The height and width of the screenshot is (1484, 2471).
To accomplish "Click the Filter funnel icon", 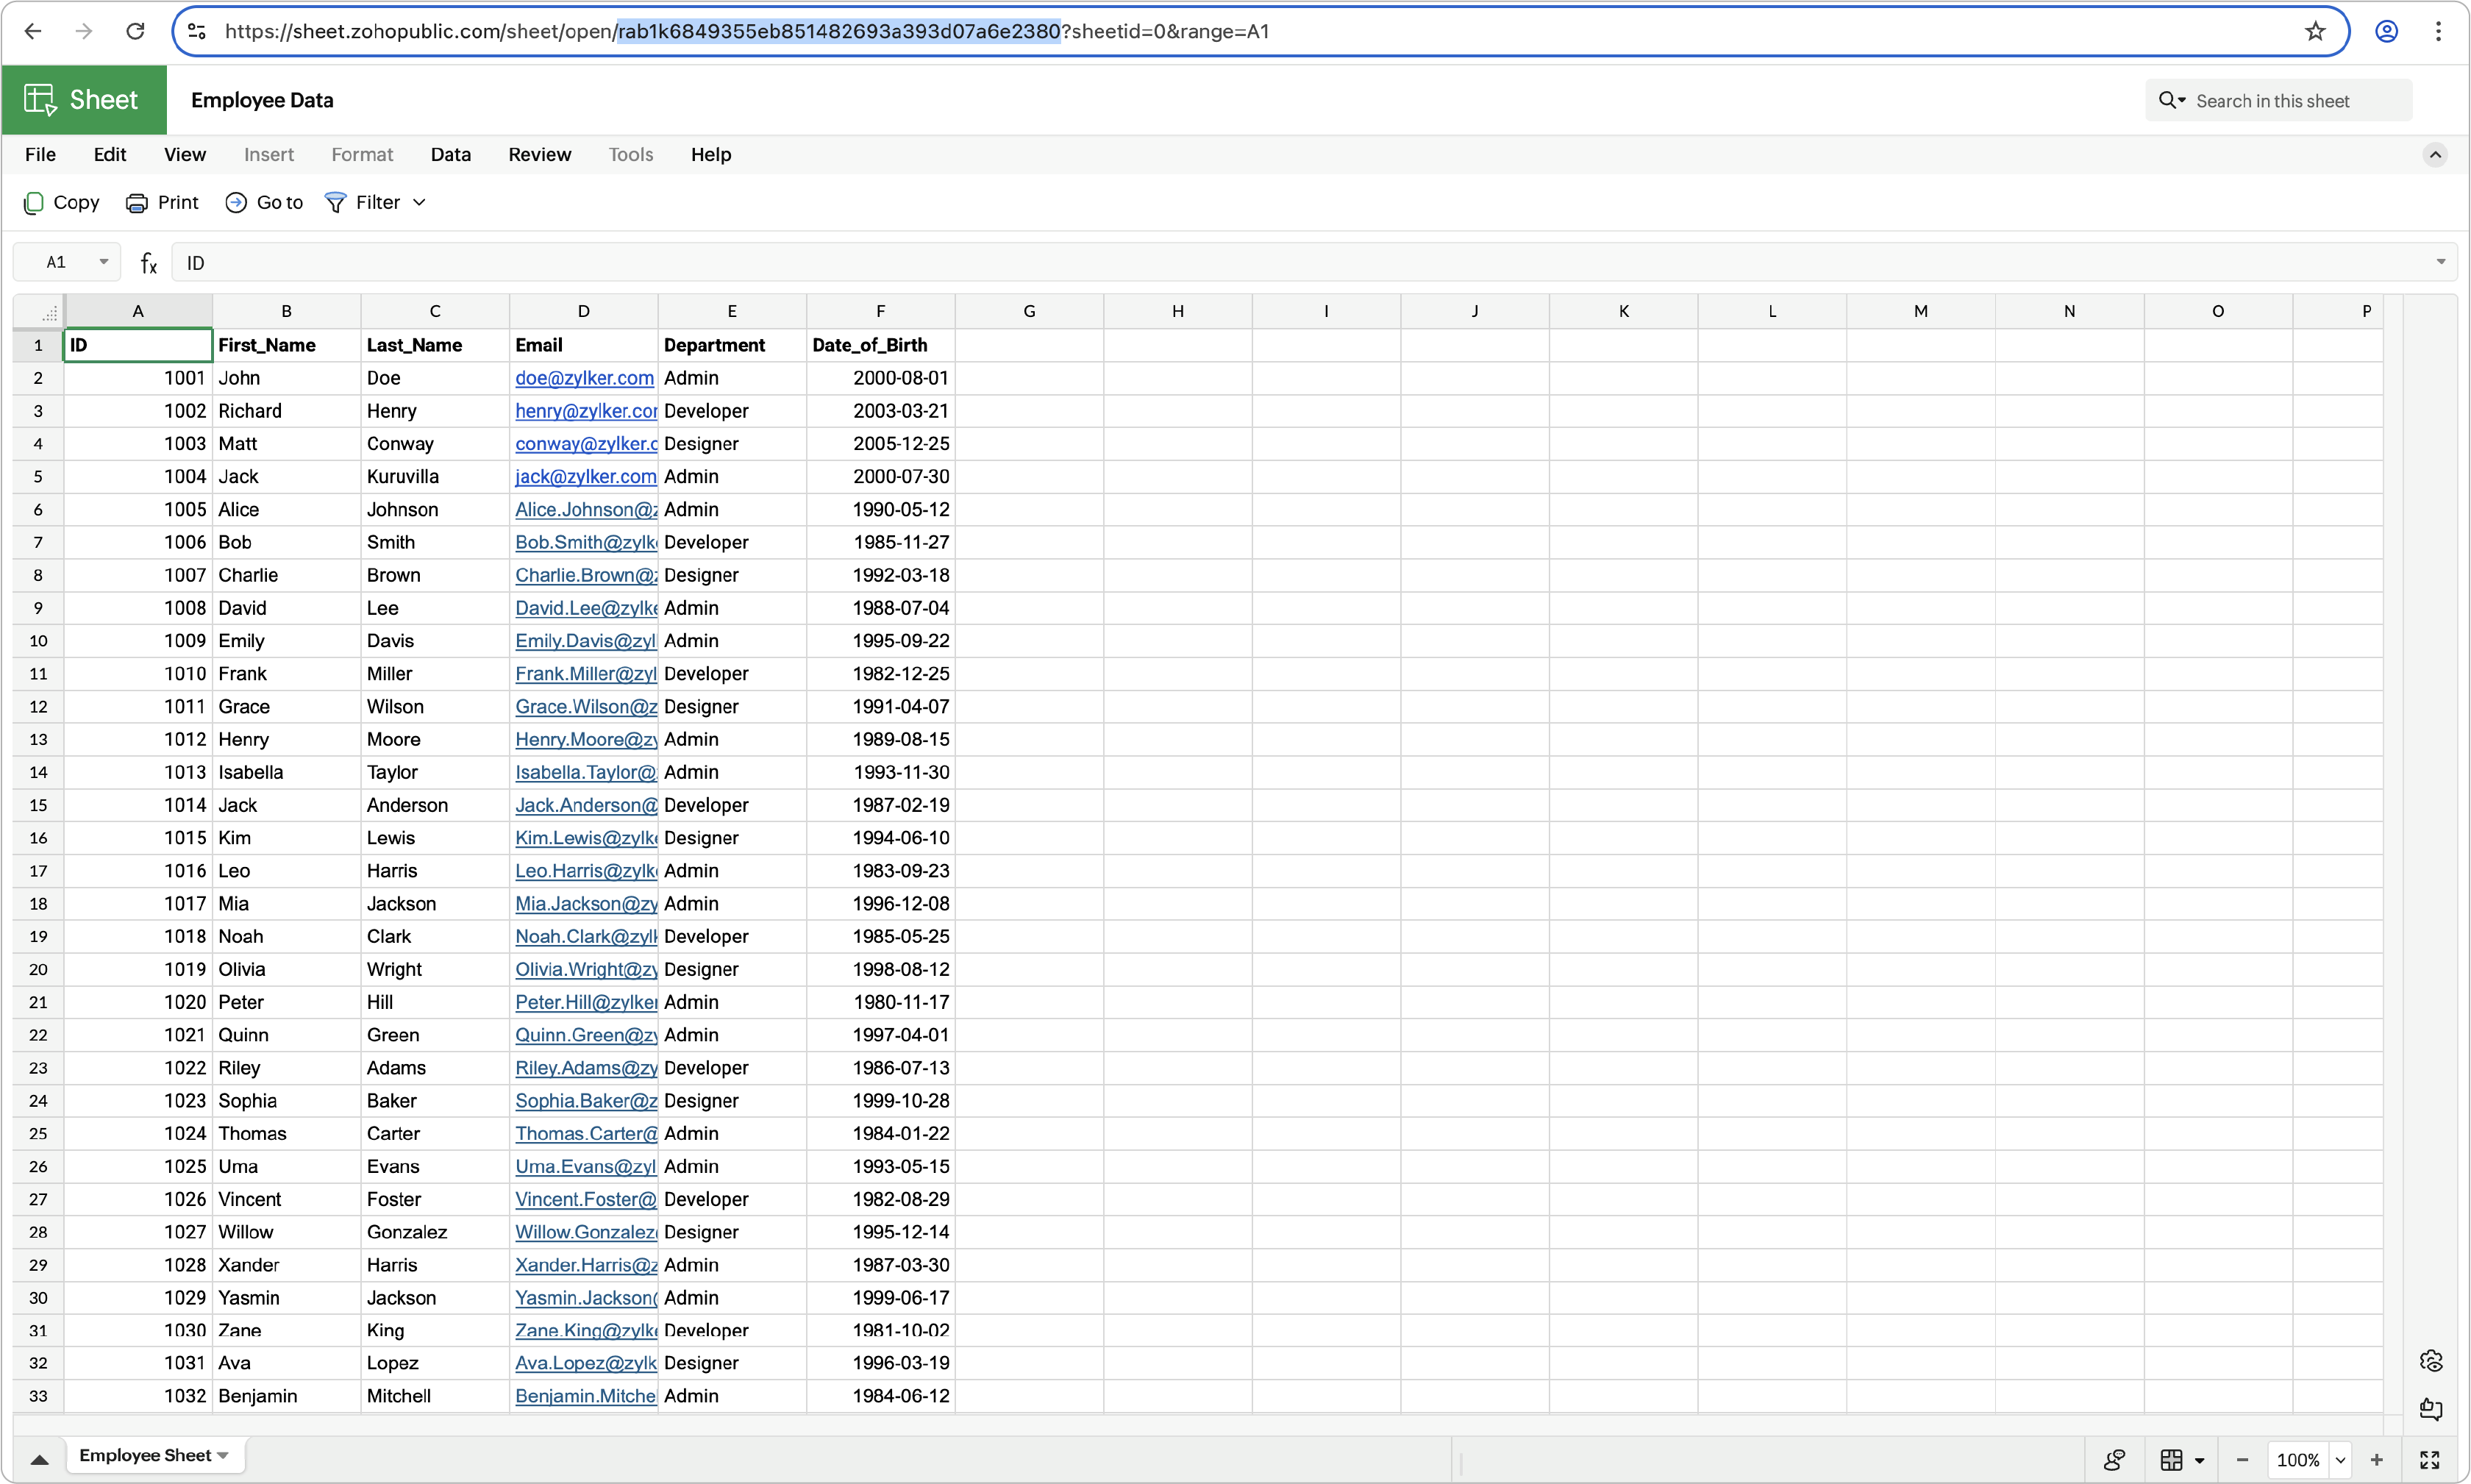I will (336, 203).
